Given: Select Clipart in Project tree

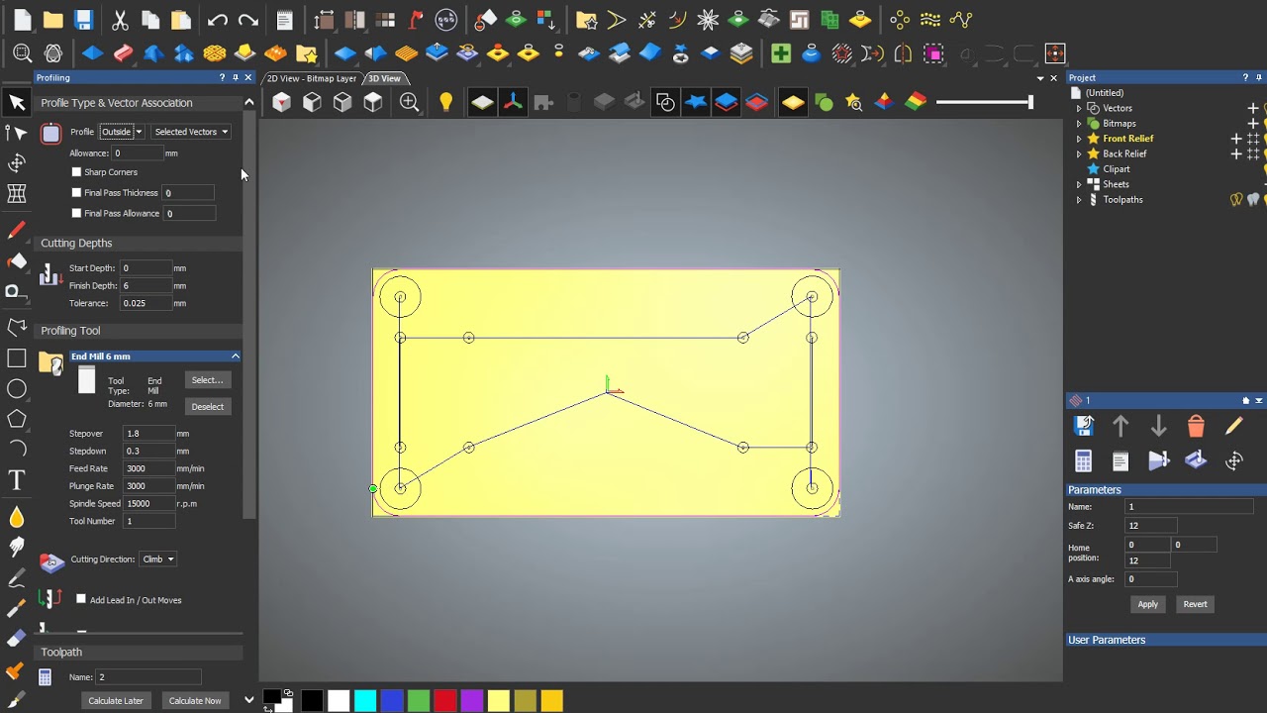Looking at the screenshot, I should click(x=1117, y=169).
